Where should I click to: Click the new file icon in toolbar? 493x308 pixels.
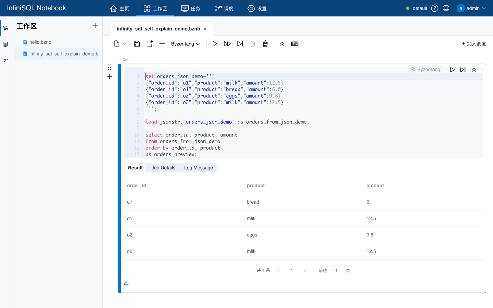point(117,43)
